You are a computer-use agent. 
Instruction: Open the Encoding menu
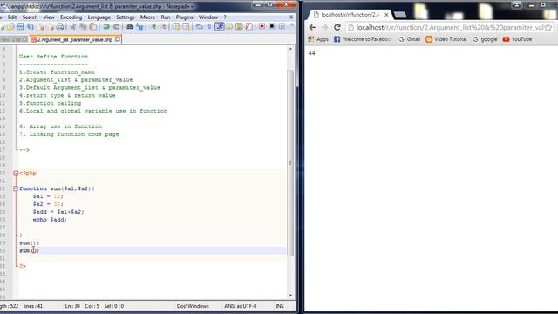pos(71,17)
